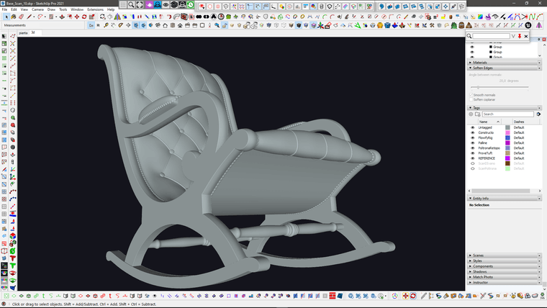Click the Constructo tag color swatch
The image size is (547, 308).
[x=507, y=132]
